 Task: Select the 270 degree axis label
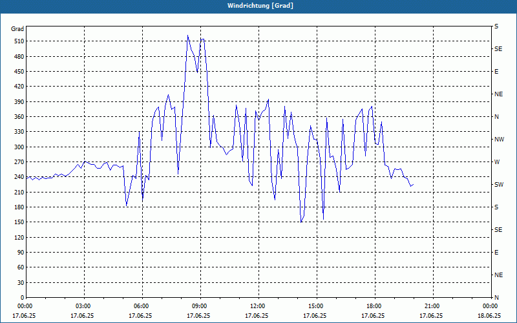click(19, 162)
